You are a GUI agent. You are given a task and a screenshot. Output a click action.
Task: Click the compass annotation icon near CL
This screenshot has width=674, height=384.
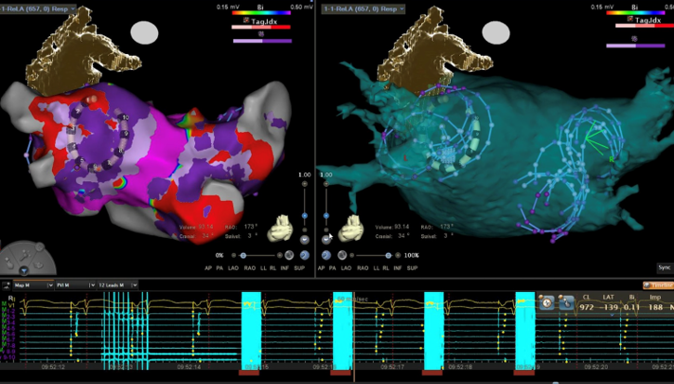[547, 303]
